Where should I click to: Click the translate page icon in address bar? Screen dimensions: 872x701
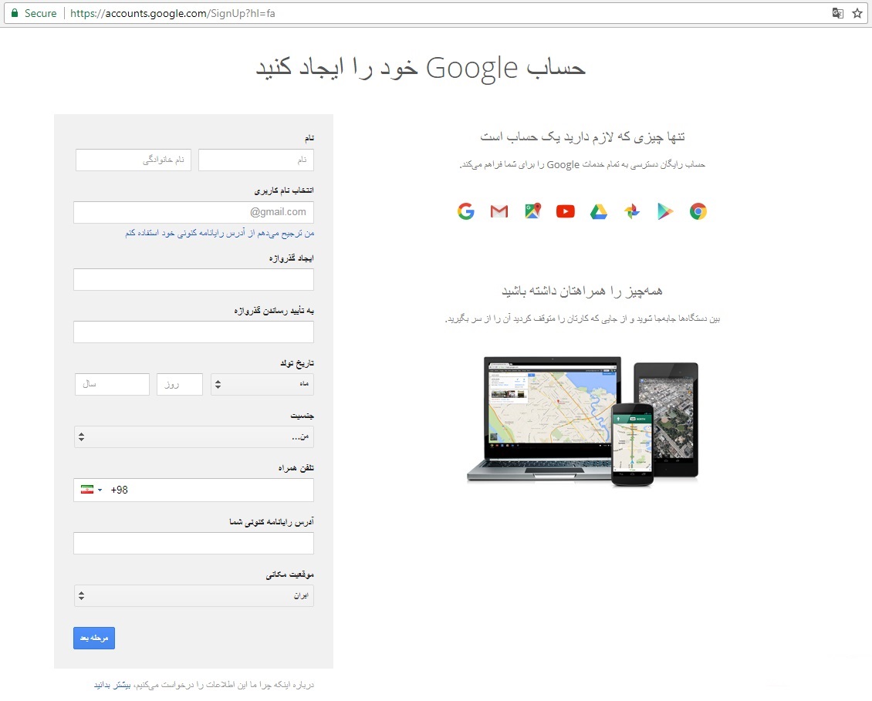coord(837,13)
